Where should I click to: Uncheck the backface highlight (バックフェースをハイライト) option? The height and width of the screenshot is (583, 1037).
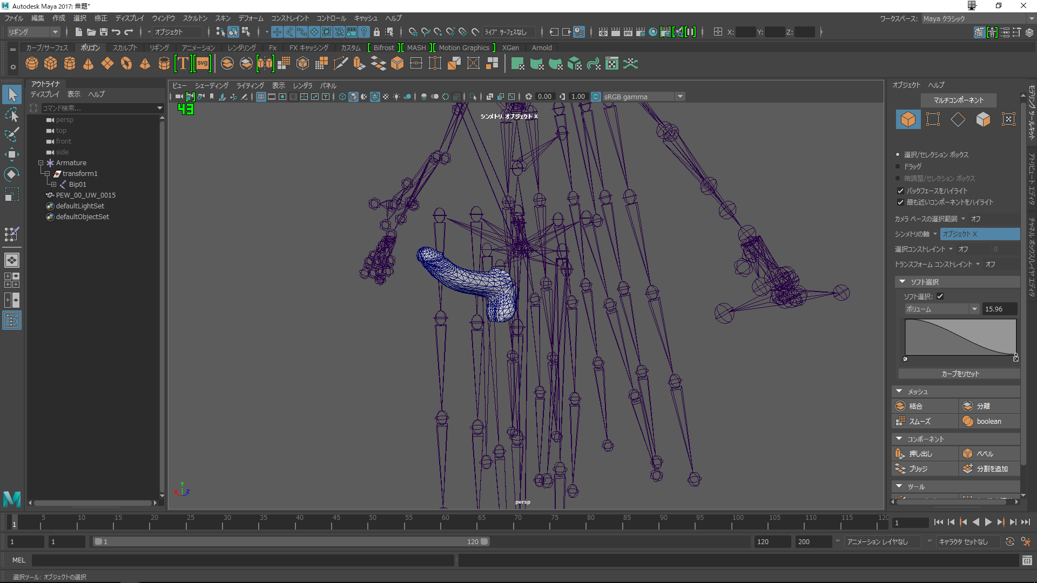tap(900, 191)
